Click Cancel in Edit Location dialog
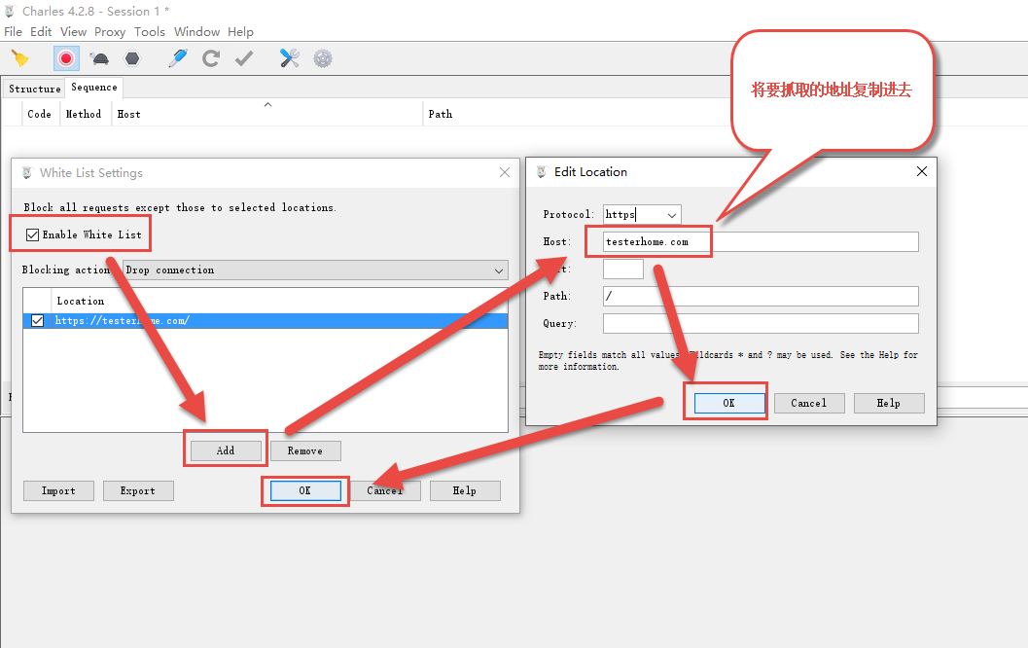 click(x=809, y=404)
